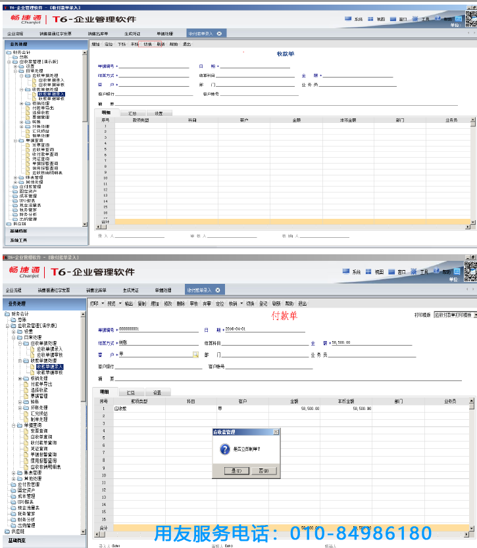Image resolution: width=477 pixels, height=548 pixels.
Task: Click 输出 on lower window toolbar
Action: pyautogui.click(x=129, y=304)
